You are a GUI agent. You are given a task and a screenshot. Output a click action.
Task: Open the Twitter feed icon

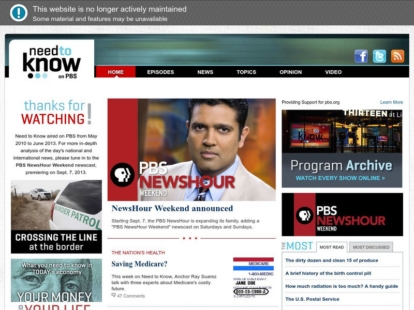pos(379,56)
